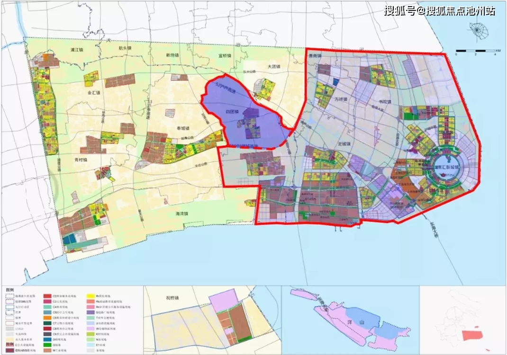Pick the yellow Rr residential legend swatch

tap(91, 296)
